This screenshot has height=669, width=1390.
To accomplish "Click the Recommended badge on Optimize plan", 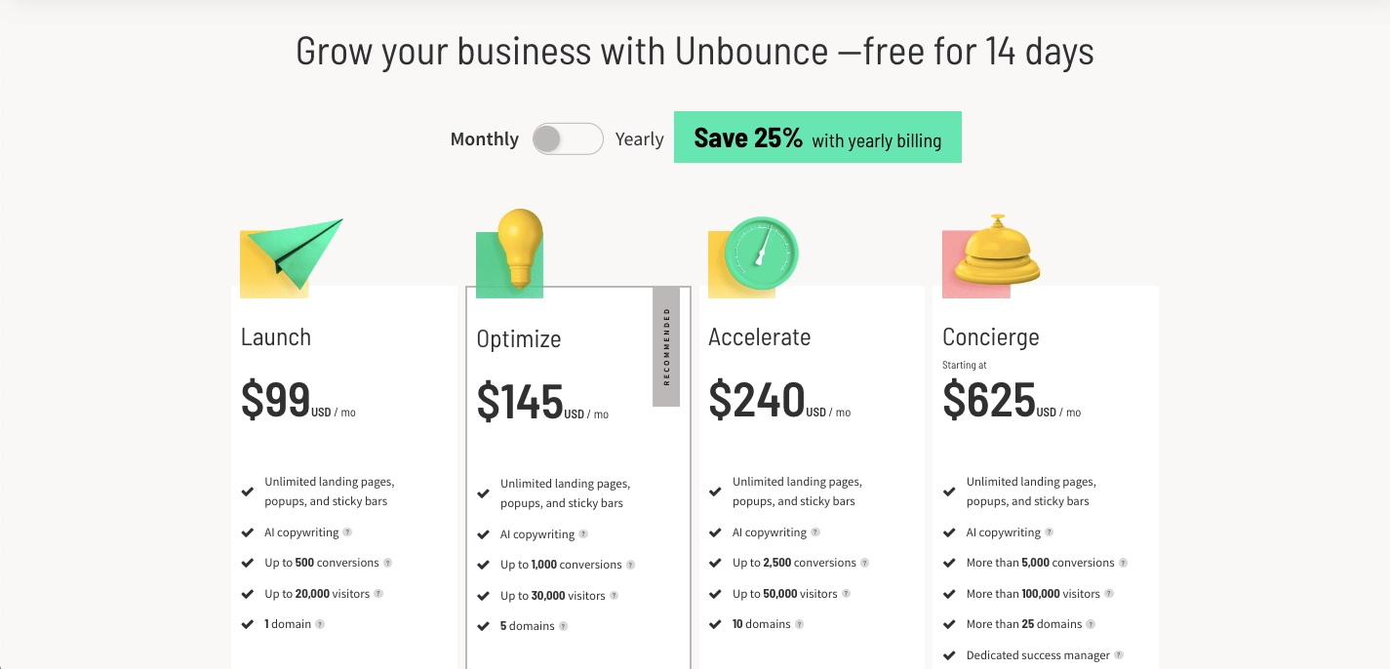I will pyautogui.click(x=666, y=347).
